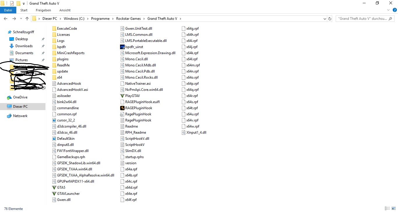
Task: Go back with the back arrow
Action: coord(5,19)
